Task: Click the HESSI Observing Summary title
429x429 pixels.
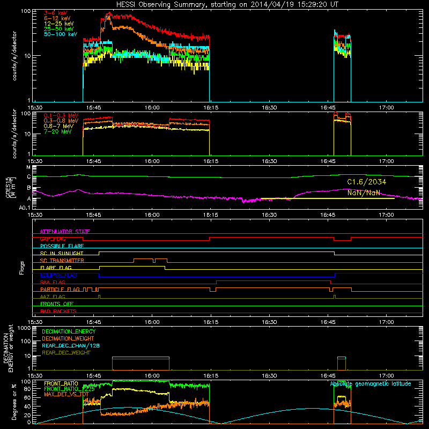Action: coord(227,5)
